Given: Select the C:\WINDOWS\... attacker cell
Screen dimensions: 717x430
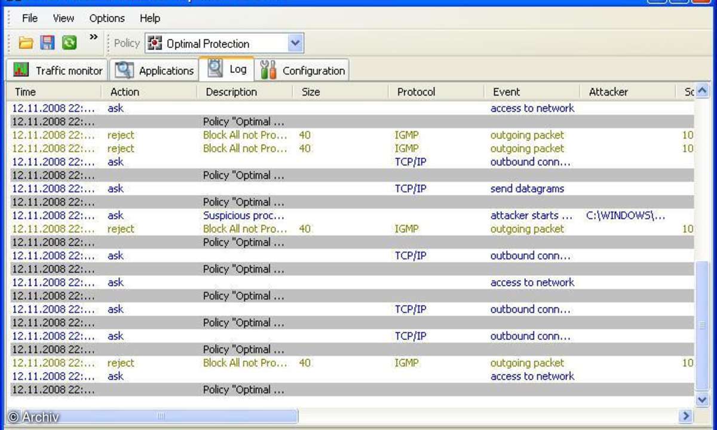Looking at the screenshot, I should coord(626,216).
